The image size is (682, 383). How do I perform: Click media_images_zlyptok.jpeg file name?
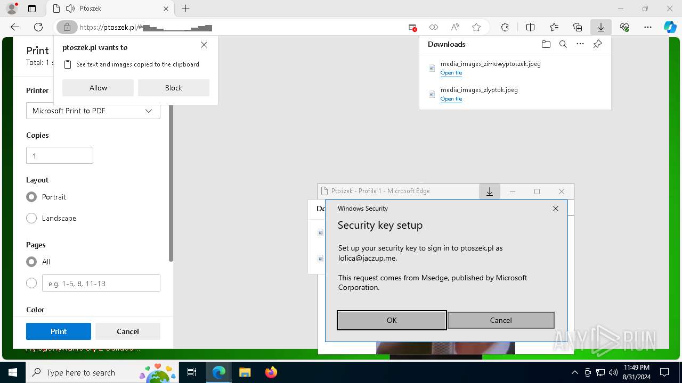coord(479,90)
